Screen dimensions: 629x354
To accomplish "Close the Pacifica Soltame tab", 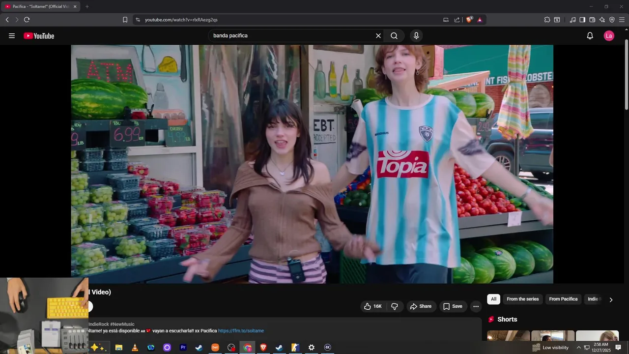I will coord(75,6).
